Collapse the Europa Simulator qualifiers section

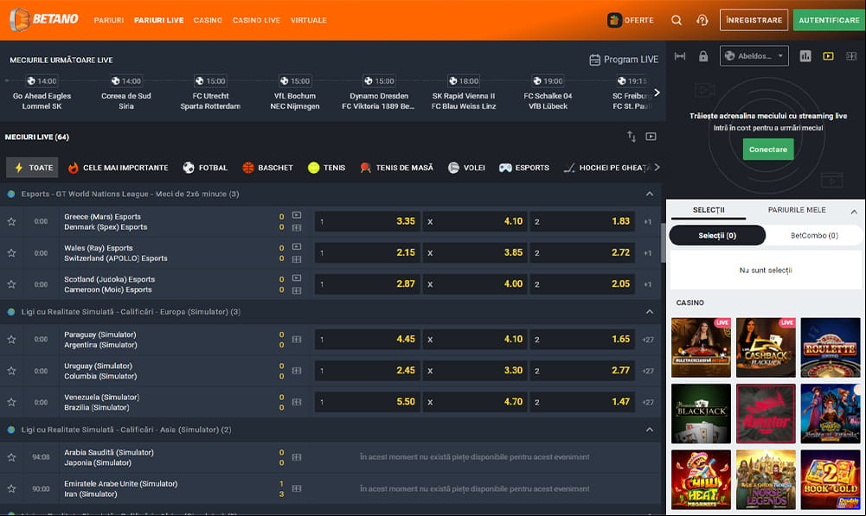pyautogui.click(x=650, y=312)
